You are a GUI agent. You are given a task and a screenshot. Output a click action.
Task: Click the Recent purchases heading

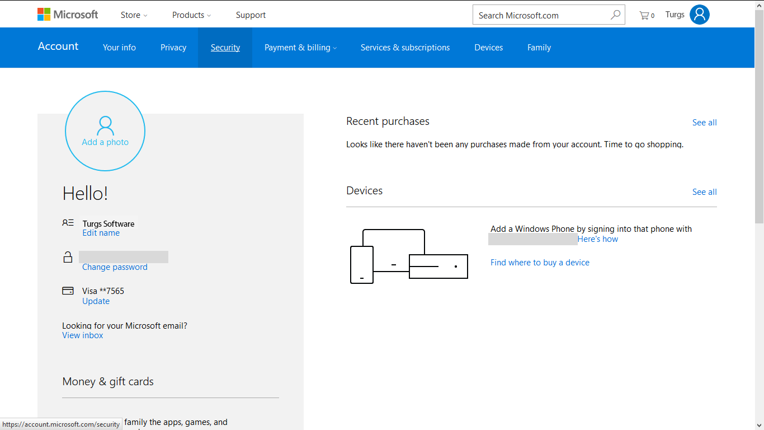click(388, 121)
